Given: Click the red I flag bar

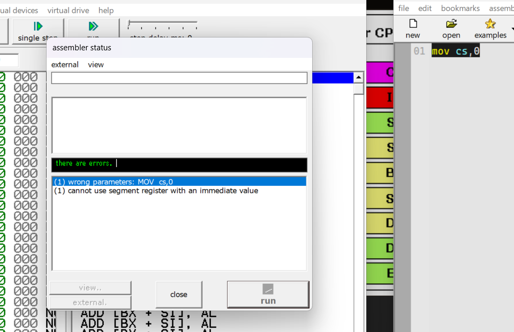Looking at the screenshot, I should click(380, 97).
